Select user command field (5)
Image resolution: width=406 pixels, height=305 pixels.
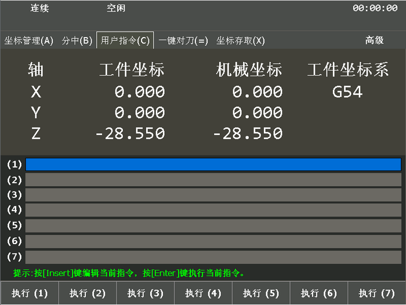(213, 226)
